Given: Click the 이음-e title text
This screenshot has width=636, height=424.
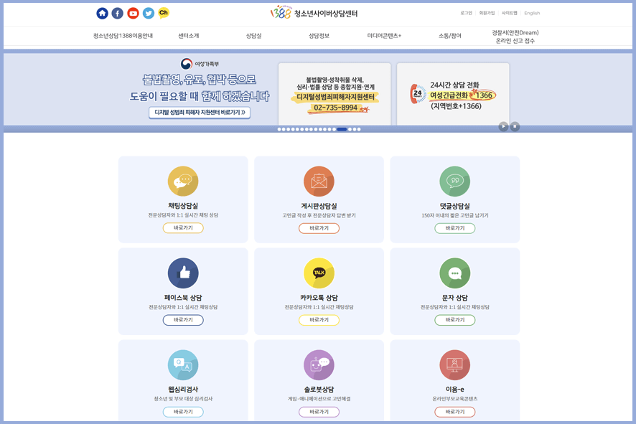Looking at the screenshot, I should point(454,389).
